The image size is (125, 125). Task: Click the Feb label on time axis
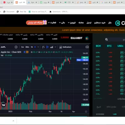(x=31, y=112)
